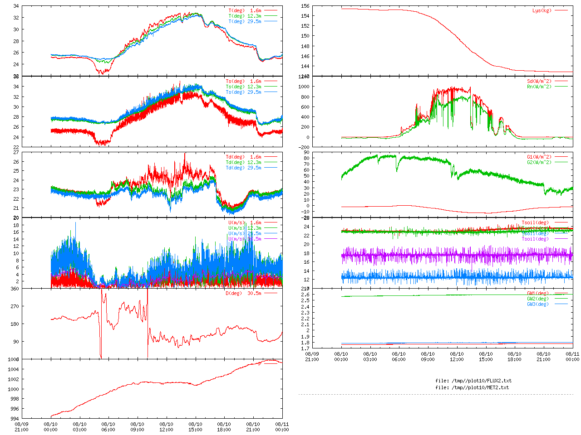This screenshot has width=581, height=435.
Task: Select the Ts(deg) 1.6m legend label
Action: click(x=243, y=81)
